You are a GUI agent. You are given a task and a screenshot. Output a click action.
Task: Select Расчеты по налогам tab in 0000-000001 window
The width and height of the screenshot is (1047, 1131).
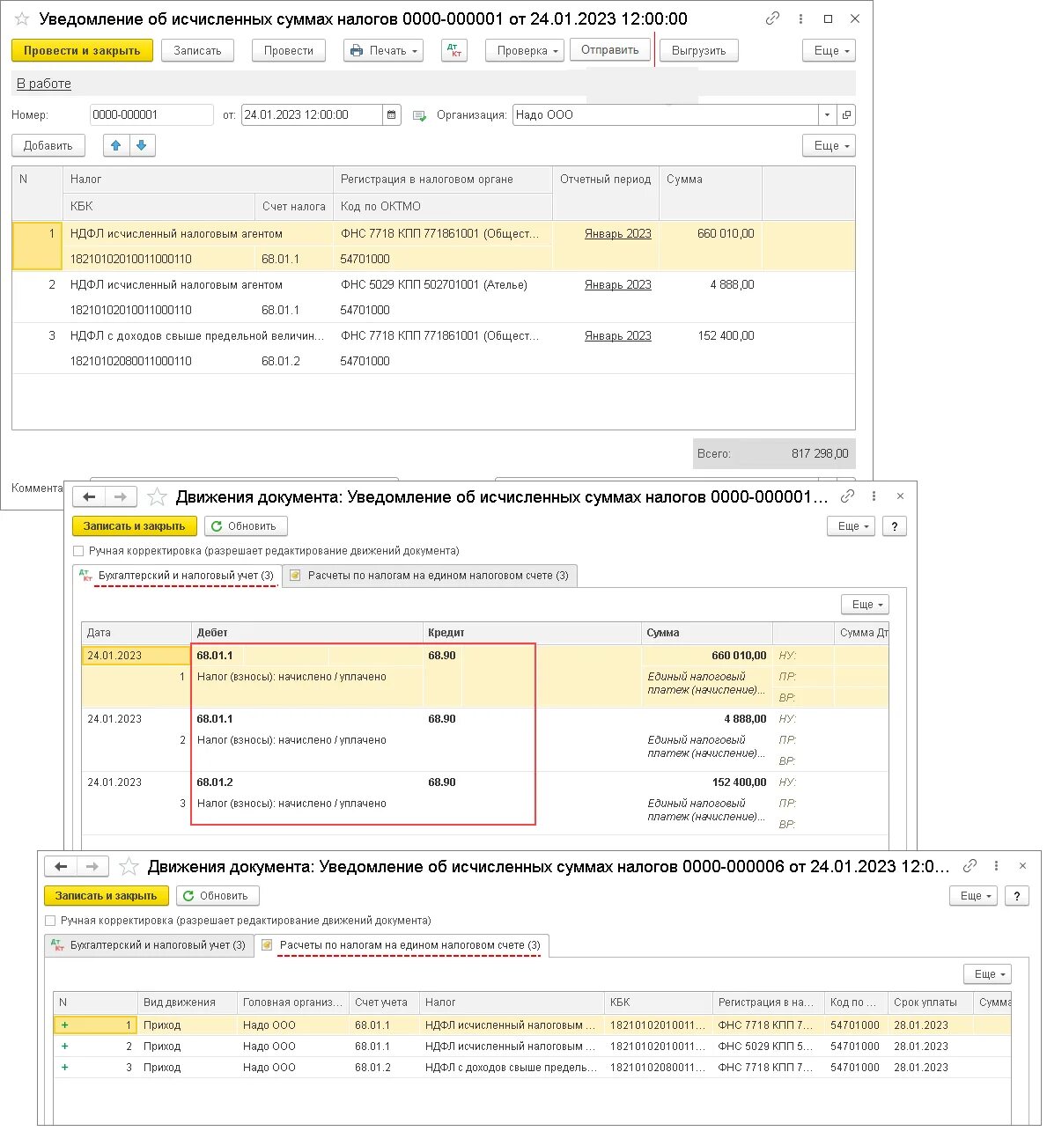pyautogui.click(x=430, y=576)
